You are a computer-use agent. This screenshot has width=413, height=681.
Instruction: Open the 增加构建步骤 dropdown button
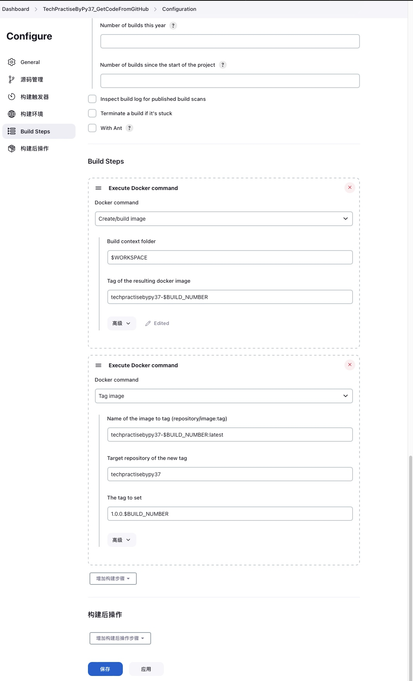tap(113, 579)
